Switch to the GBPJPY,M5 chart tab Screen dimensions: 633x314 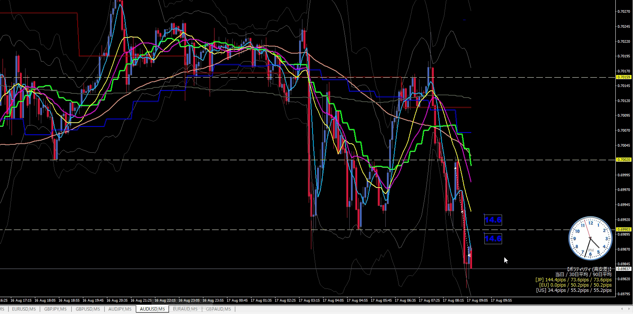point(56,309)
